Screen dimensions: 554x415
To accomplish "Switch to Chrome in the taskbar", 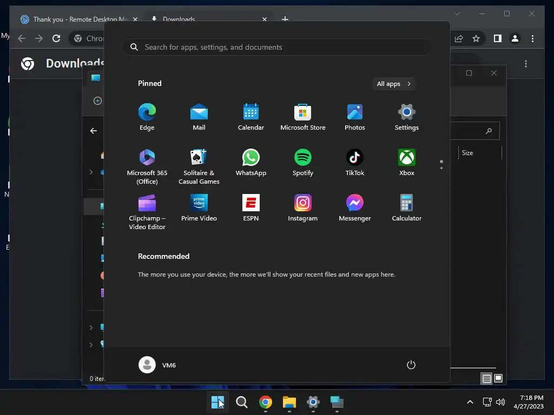I will pyautogui.click(x=265, y=402).
